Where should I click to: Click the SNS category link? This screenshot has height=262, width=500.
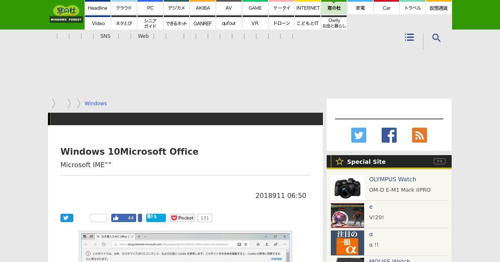pos(105,36)
